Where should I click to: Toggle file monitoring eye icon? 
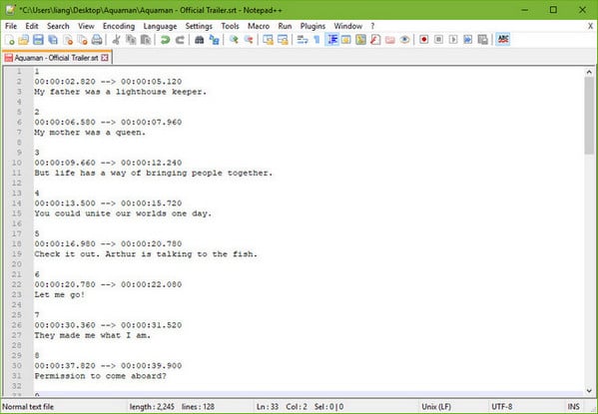pyautogui.click(x=404, y=40)
